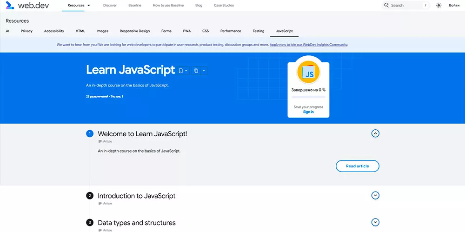Image resolution: width=465 pixels, height=232 pixels.
Task: Click the slash shortcut key in search
Action: pos(425,5)
